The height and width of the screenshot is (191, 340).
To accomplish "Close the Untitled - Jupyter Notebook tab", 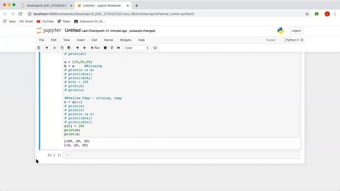I will 127,6.
